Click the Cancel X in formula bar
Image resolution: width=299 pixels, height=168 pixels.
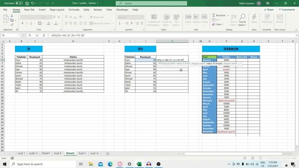[30, 35]
